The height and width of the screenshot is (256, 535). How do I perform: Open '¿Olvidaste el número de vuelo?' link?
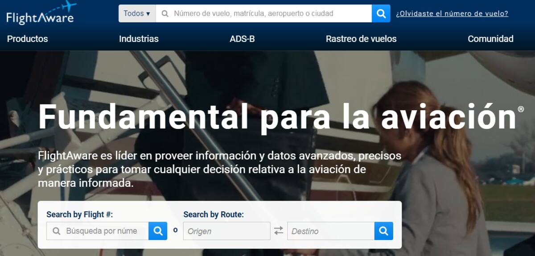(x=452, y=13)
